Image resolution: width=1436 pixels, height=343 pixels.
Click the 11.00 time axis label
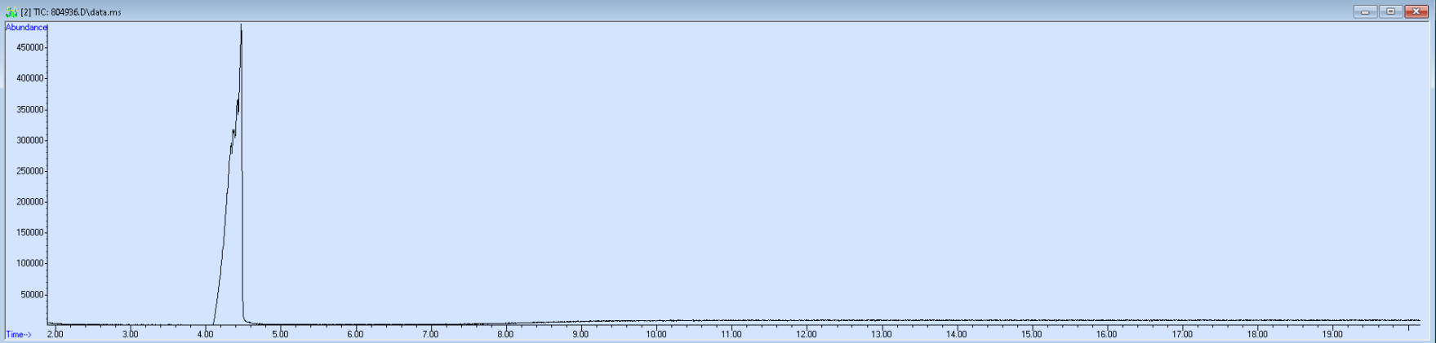(731, 334)
